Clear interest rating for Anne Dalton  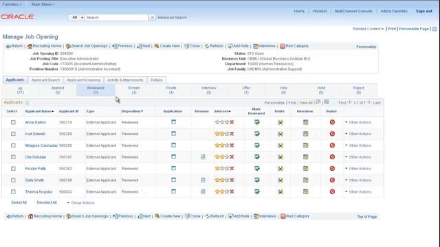[232, 122]
